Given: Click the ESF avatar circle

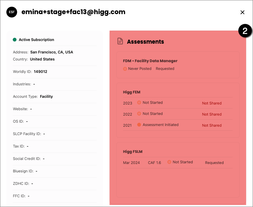Looking at the screenshot, I should point(12,12).
